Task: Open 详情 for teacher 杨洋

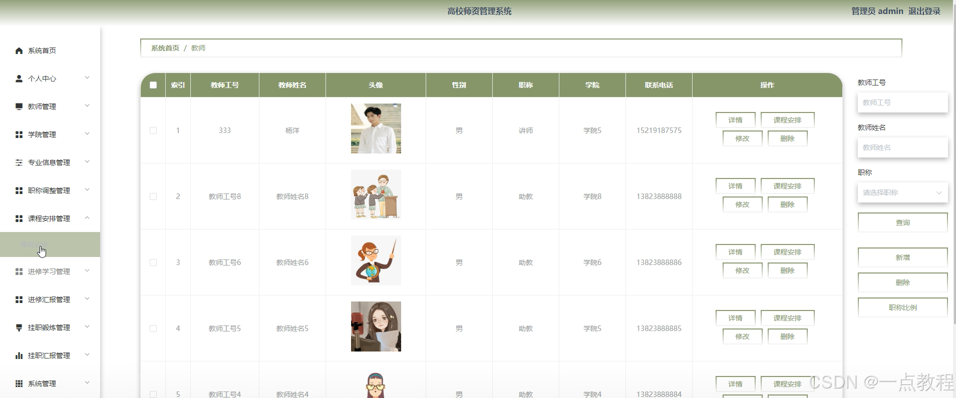Action: tap(735, 120)
